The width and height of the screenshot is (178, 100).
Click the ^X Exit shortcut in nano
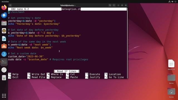click(13, 77)
